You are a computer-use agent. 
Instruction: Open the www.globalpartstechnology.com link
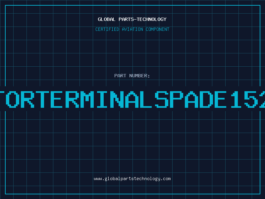coord(132,179)
